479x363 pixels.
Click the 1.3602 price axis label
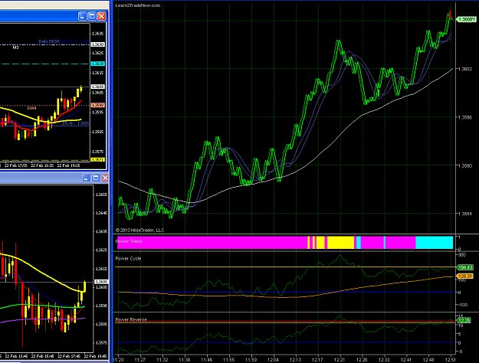click(x=465, y=69)
